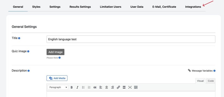Switch editor to Visual mode
The image size is (224, 97).
pyautogui.click(x=200, y=81)
